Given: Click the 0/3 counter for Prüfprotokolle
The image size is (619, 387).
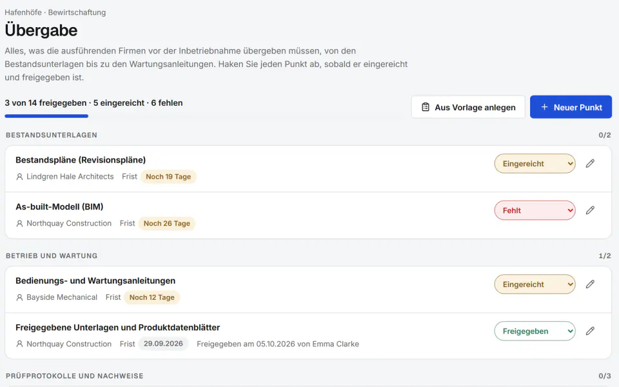Looking at the screenshot, I should click(x=604, y=376).
